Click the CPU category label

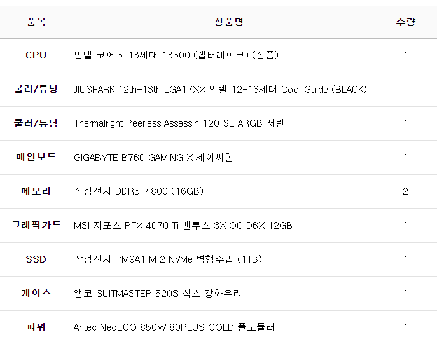(36, 55)
